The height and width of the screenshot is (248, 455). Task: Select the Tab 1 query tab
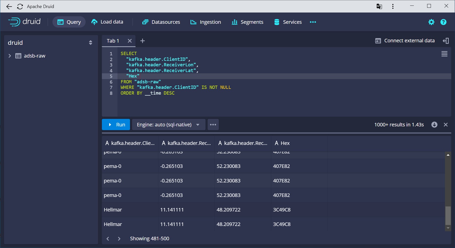click(x=113, y=41)
